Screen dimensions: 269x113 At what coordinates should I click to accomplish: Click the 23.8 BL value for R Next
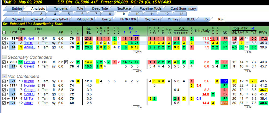[x=88, y=39]
